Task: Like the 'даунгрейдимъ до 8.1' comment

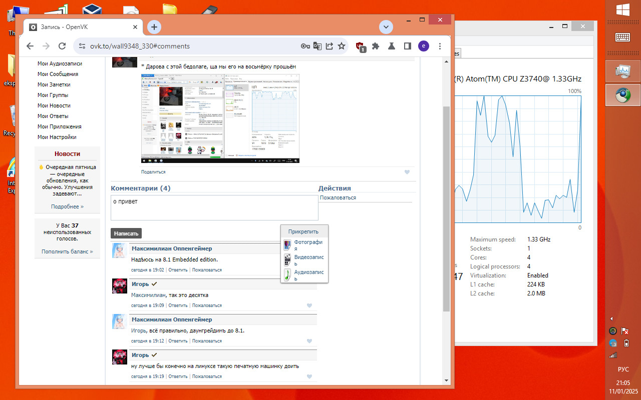Action: [309, 341]
